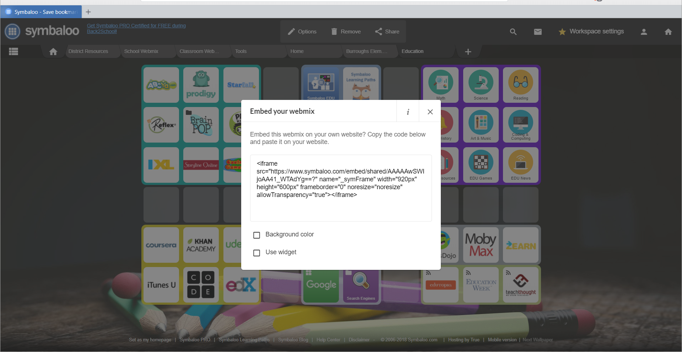Open the Khan Academy tile

click(201, 245)
